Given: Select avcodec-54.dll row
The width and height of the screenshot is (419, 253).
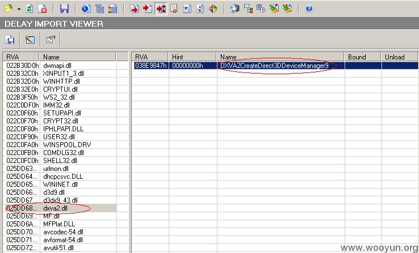Looking at the screenshot, I should point(60,232).
